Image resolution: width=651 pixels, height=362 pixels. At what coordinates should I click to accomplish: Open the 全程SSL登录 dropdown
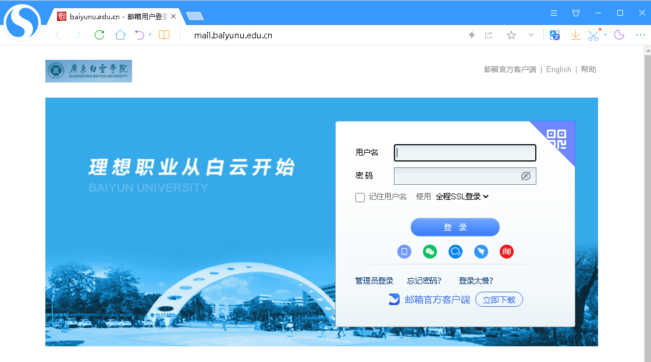(x=462, y=196)
